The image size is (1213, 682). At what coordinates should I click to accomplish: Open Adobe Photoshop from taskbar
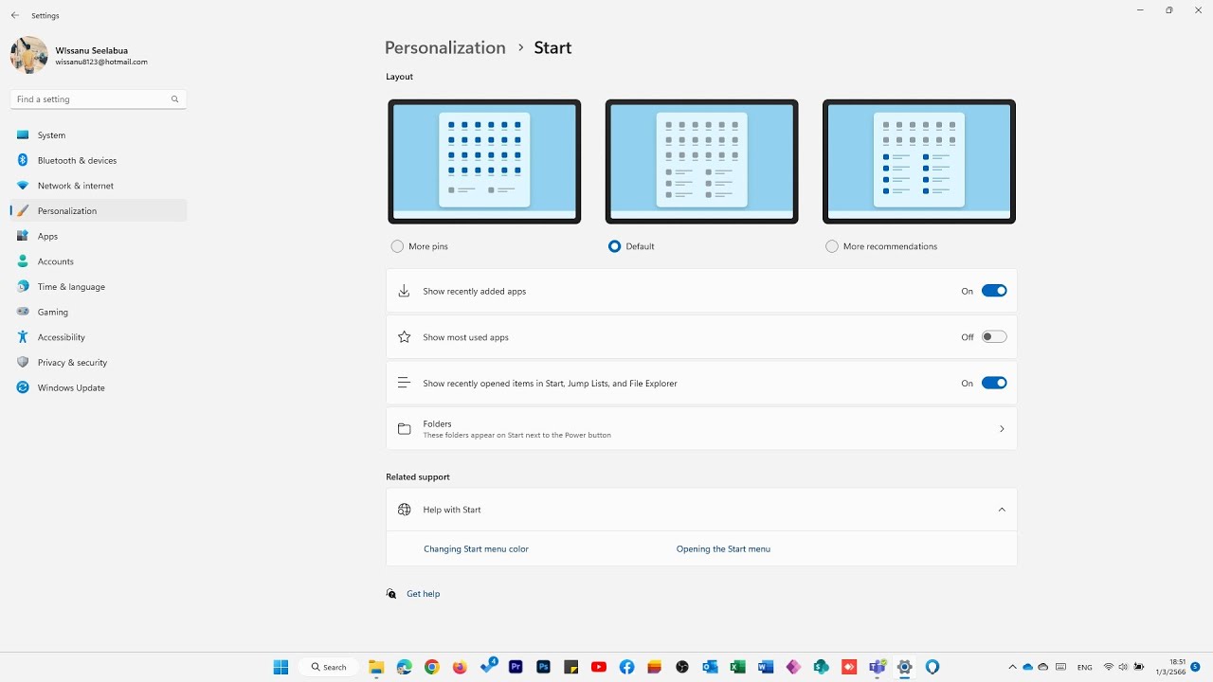point(543,667)
